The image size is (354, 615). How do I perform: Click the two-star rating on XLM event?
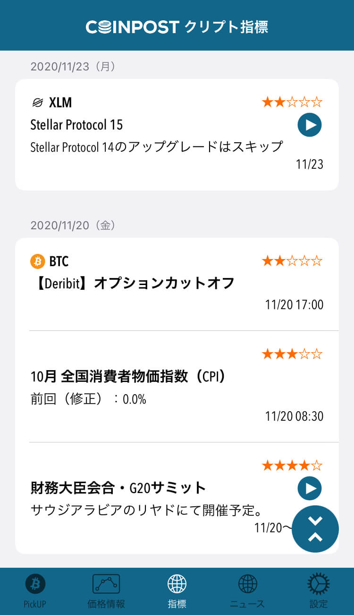[292, 102]
